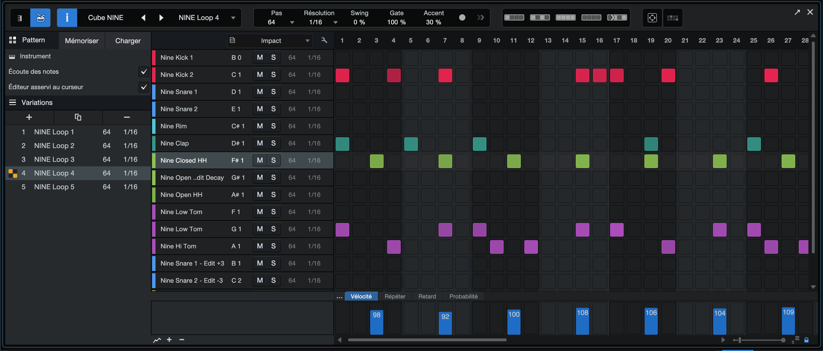Solo Nine Clap
This screenshot has width=823, height=351.
[x=274, y=143]
